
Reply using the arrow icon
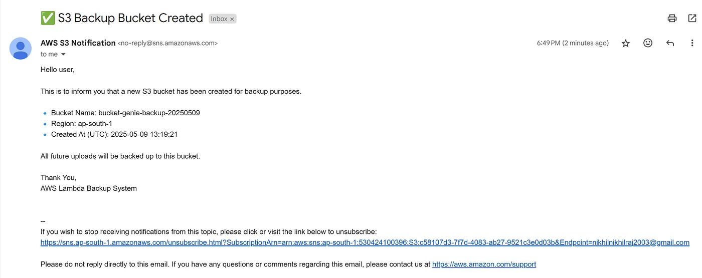pyautogui.click(x=670, y=43)
